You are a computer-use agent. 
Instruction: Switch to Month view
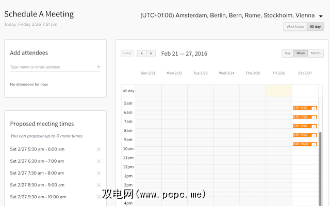(x=316, y=53)
